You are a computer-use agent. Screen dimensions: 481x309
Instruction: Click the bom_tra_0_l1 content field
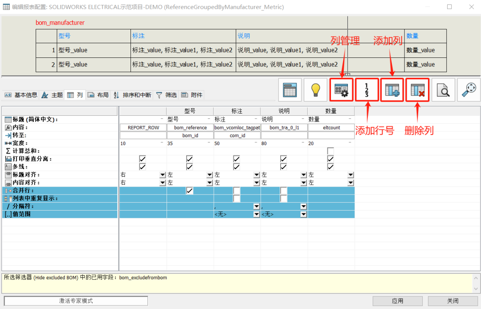click(x=284, y=127)
